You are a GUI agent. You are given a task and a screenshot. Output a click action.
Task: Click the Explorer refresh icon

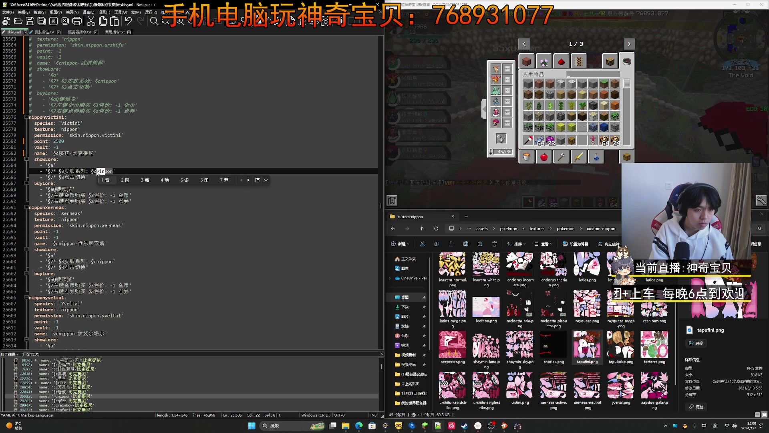click(x=436, y=229)
